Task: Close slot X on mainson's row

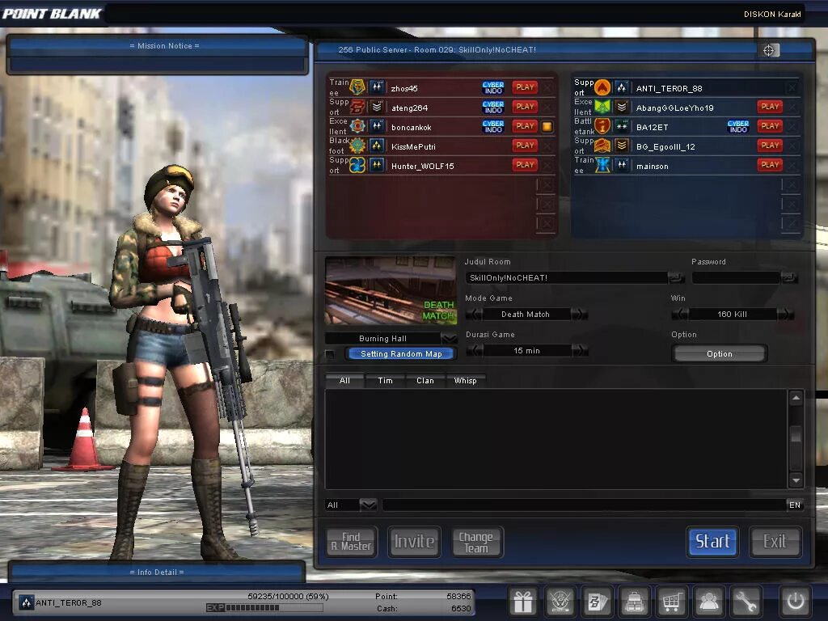Action: coord(792,166)
